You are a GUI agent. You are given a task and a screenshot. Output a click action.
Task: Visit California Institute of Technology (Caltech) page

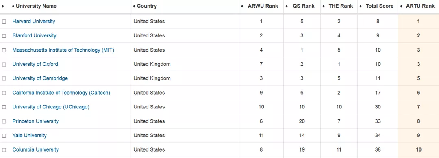(61, 93)
